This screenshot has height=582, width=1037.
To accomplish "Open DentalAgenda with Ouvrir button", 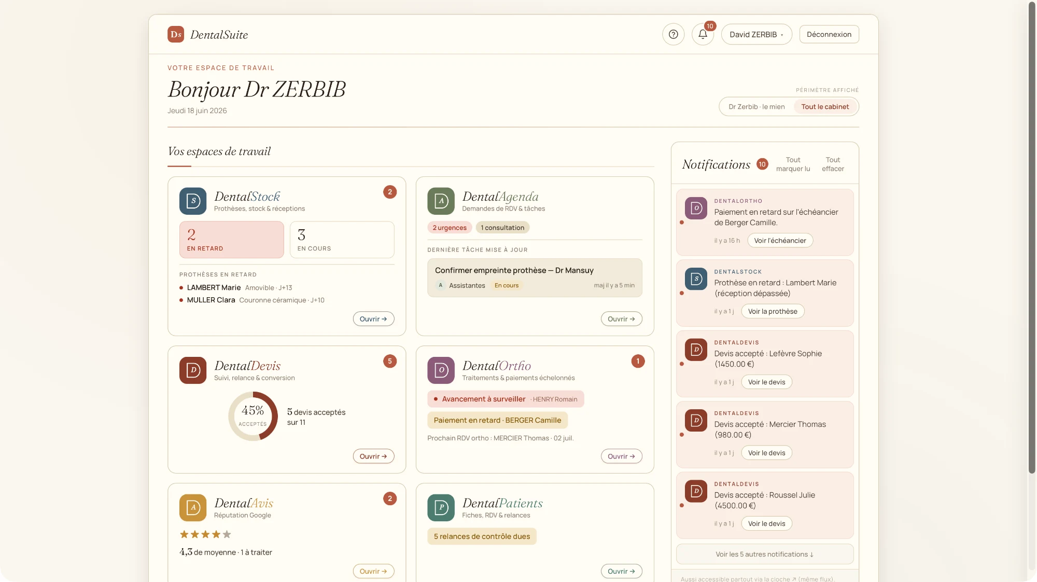I will pos(621,319).
